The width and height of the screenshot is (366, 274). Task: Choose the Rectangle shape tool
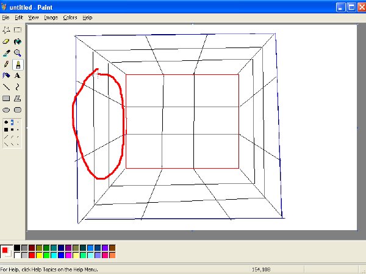[x=6, y=99]
